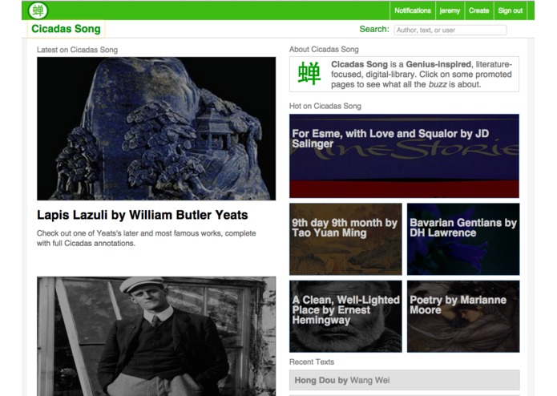The width and height of the screenshot is (557, 396).
Task: Click the 'Recent Texts' label
Action: click(312, 362)
